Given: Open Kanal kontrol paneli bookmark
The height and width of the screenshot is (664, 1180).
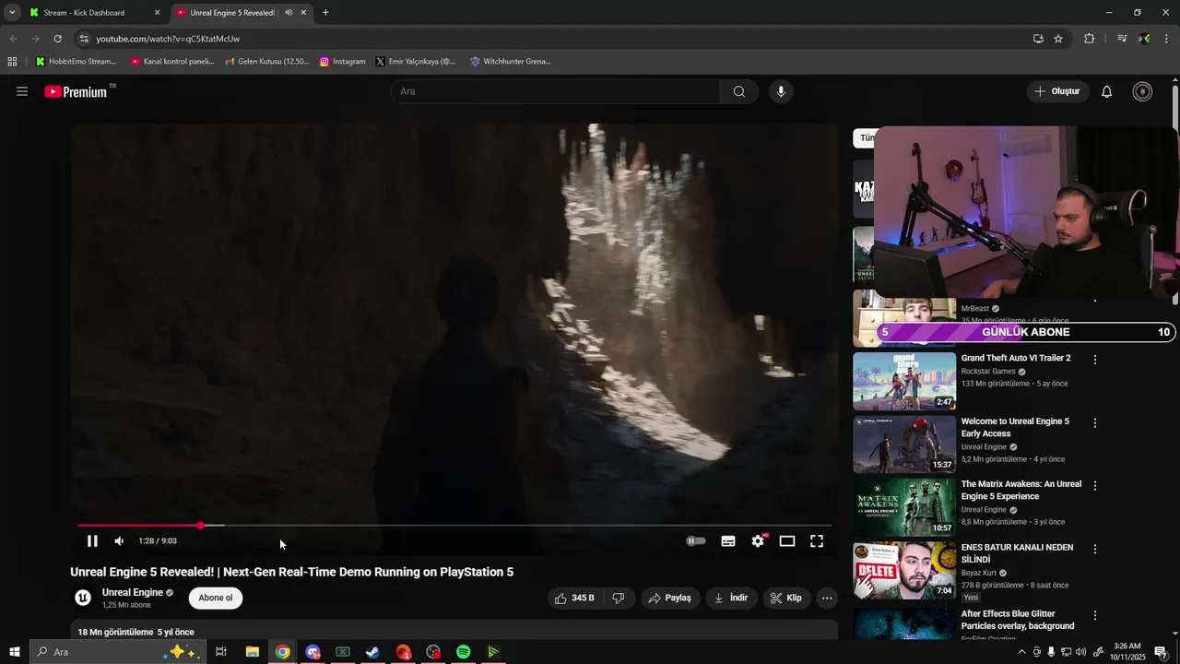Looking at the screenshot, I should 172,62.
